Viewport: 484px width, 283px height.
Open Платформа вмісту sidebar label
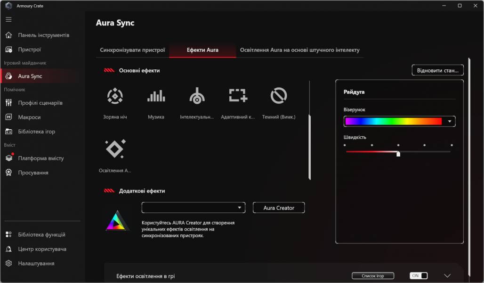click(41, 158)
